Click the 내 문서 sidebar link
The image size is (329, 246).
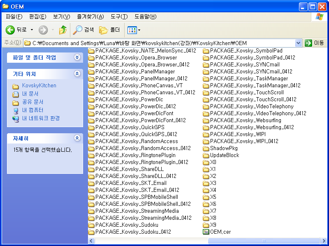pos(31,94)
